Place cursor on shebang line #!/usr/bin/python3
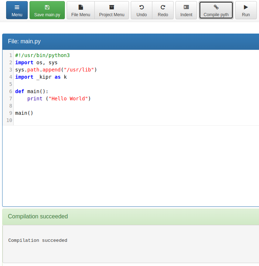Screen dimensions: 259x266 tap(42, 55)
